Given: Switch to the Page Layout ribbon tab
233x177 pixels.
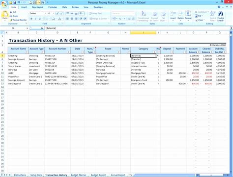Looking at the screenshot, I should [37, 7].
